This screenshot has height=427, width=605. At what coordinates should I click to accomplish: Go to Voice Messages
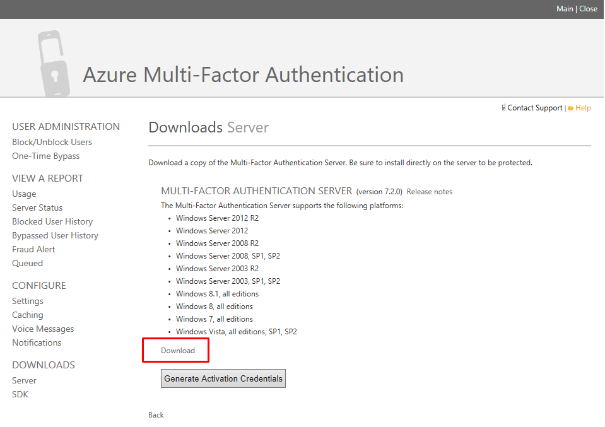pyautogui.click(x=43, y=329)
